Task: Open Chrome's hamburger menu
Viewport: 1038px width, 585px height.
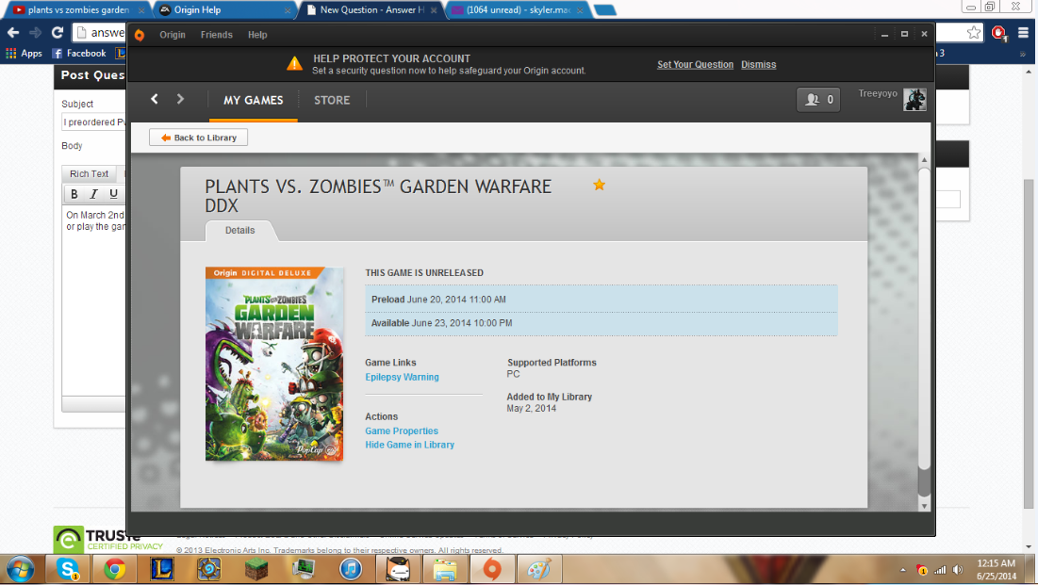Action: pyautogui.click(x=1024, y=32)
